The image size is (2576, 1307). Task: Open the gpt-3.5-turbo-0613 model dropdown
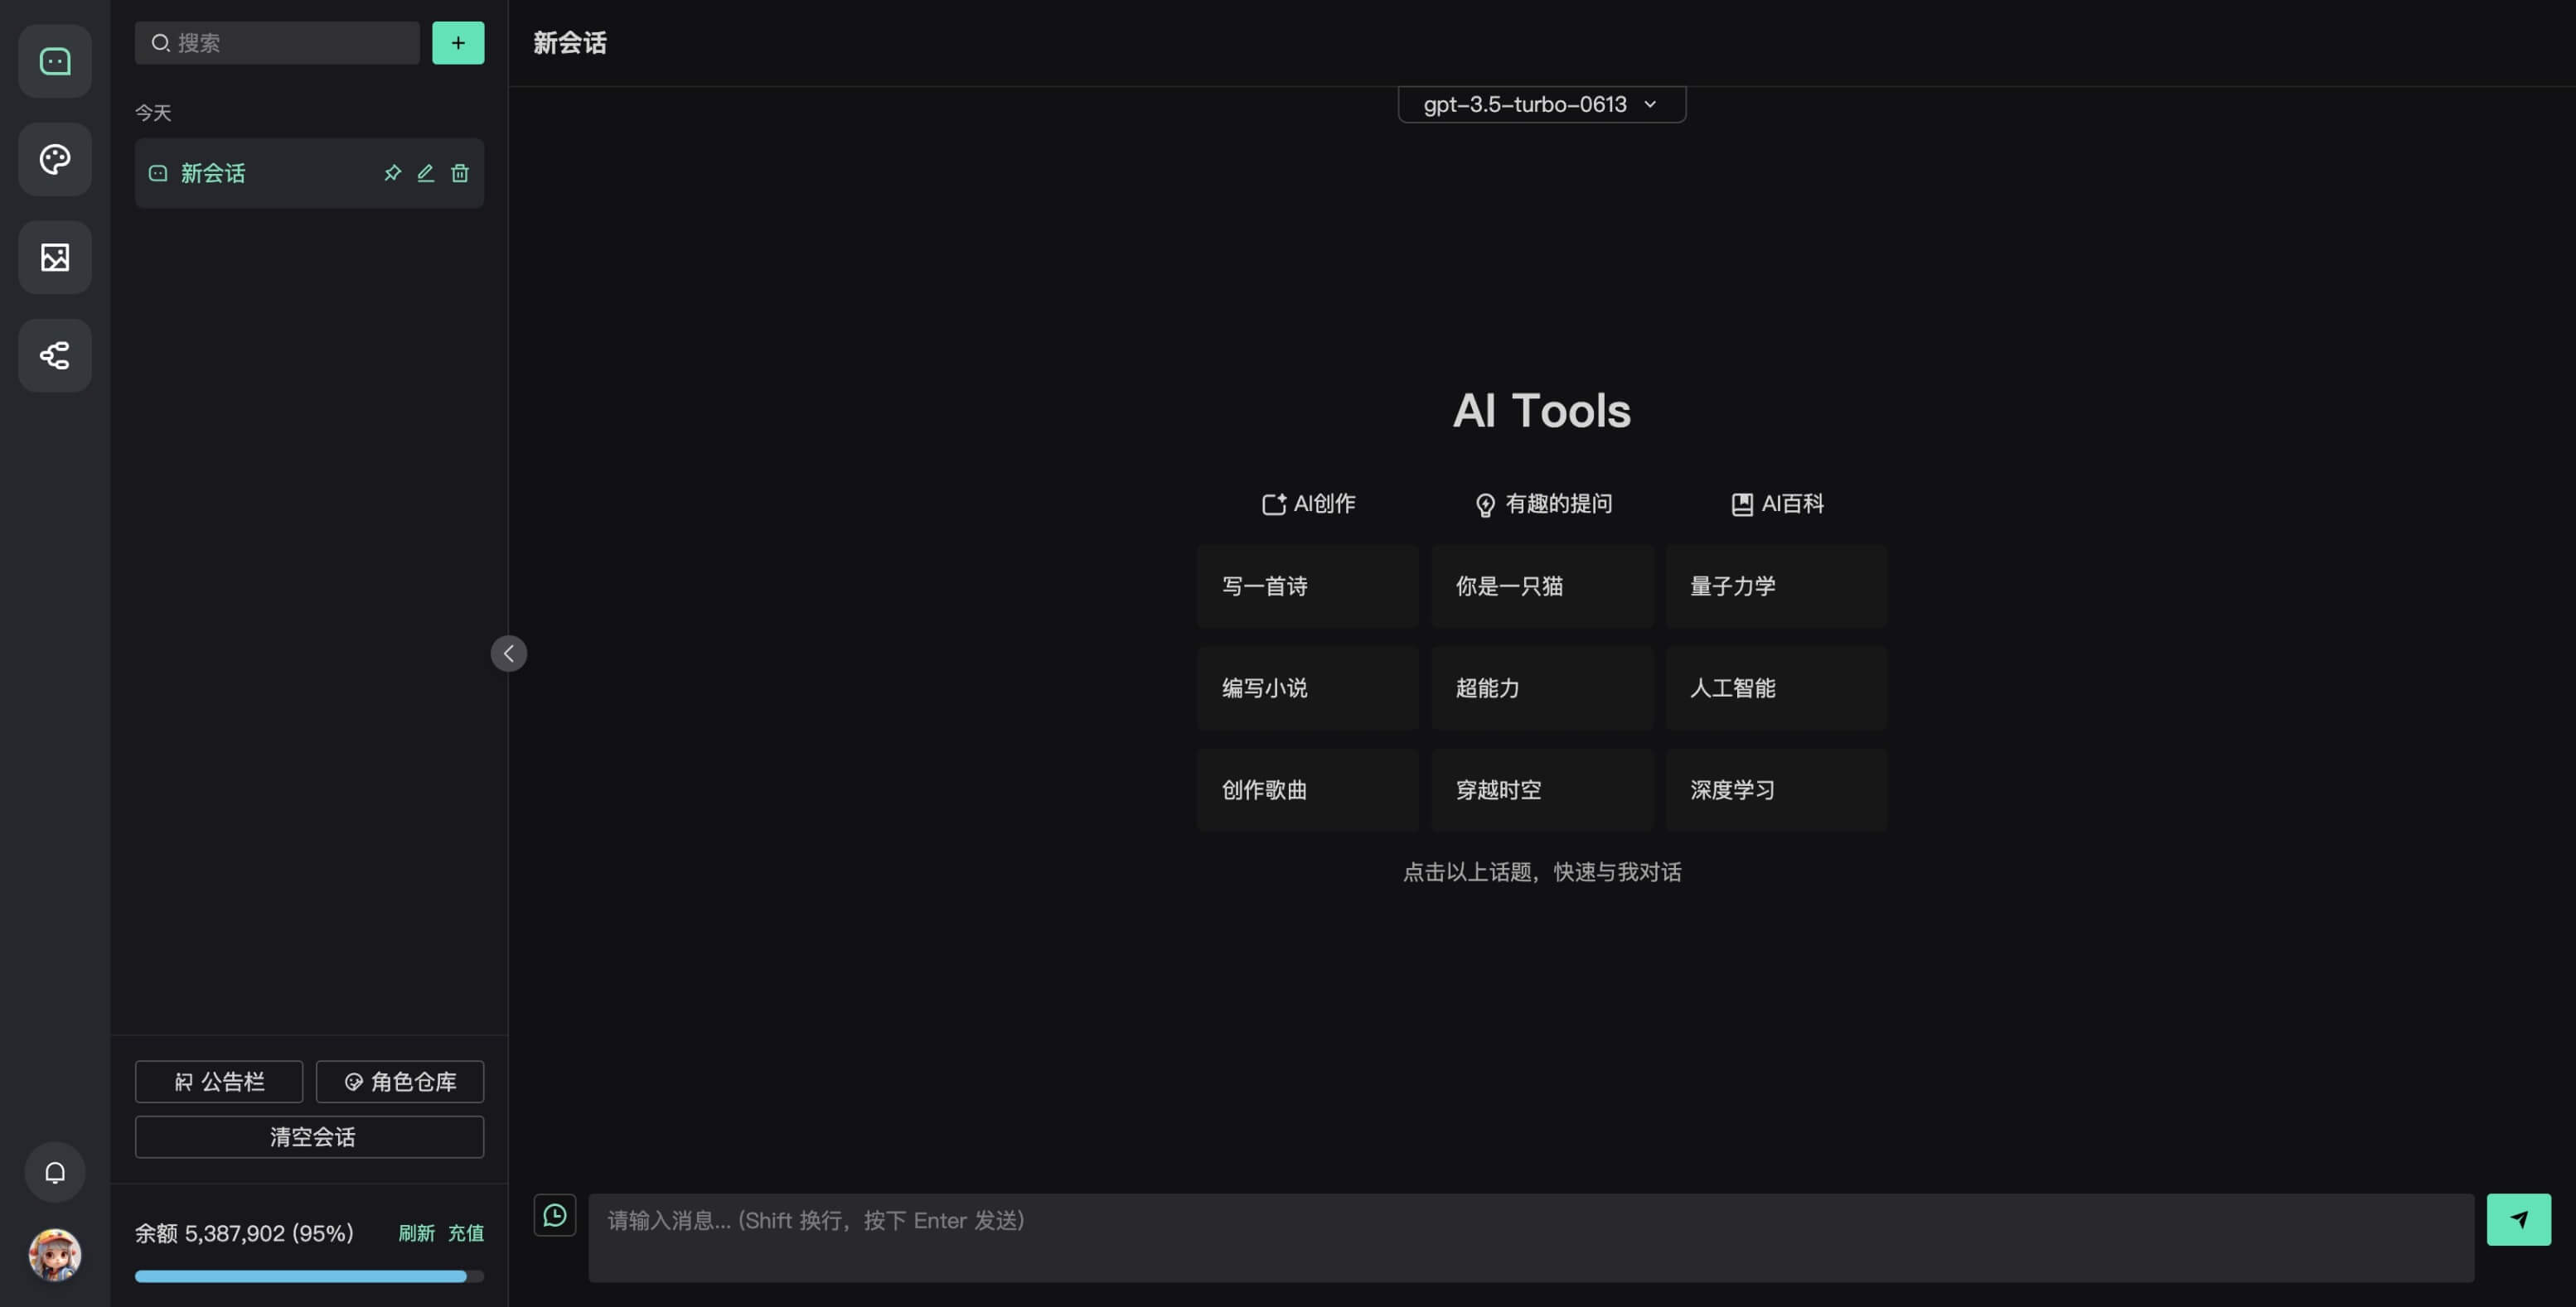click(x=1541, y=104)
